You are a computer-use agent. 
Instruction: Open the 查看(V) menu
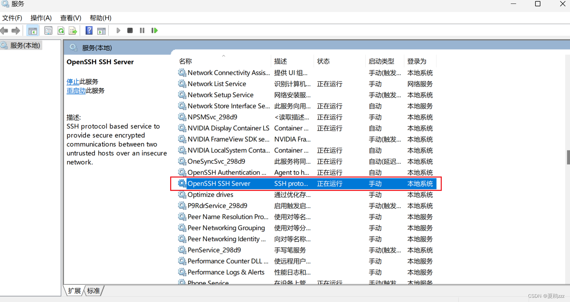(71, 18)
